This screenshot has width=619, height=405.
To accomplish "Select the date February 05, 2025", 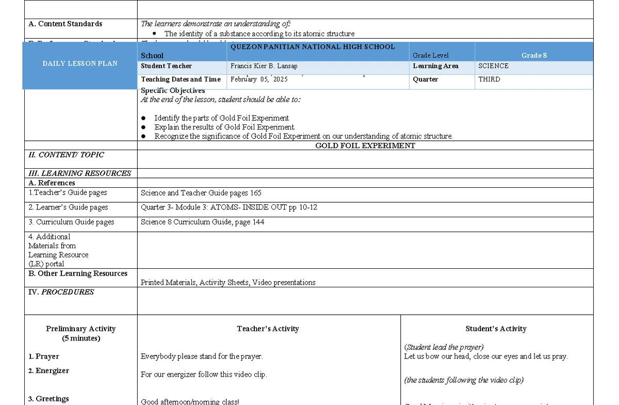I will click(259, 79).
